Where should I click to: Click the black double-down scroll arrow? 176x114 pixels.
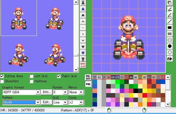(83, 46)
